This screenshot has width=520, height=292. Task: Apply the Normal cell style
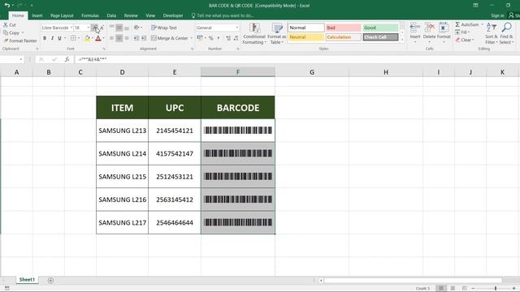tap(305, 28)
